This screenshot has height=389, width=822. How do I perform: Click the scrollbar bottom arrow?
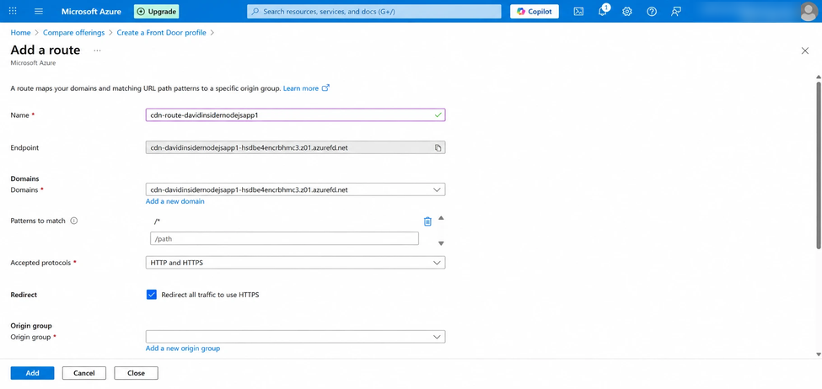(819, 354)
